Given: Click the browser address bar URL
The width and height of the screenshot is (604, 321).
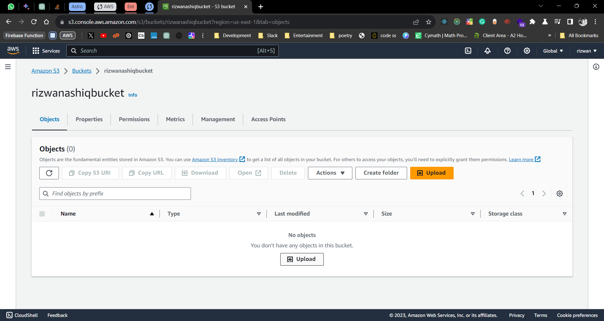Looking at the screenshot, I should click(x=179, y=22).
